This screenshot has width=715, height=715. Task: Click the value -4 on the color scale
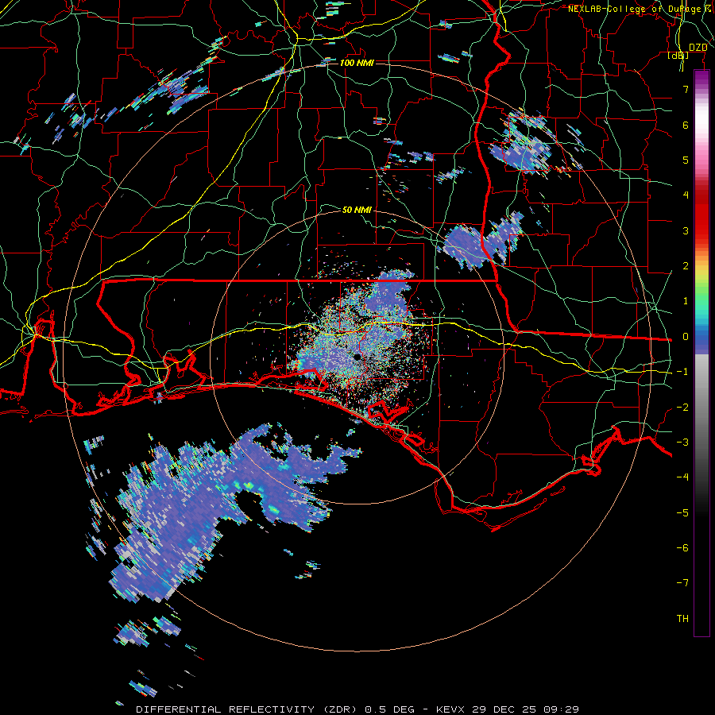tap(682, 477)
